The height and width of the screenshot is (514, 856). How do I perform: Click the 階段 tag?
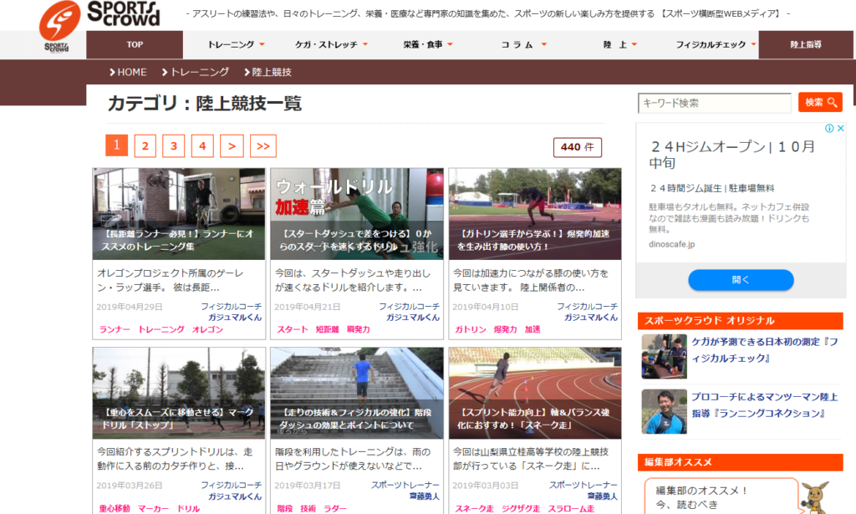(284, 508)
